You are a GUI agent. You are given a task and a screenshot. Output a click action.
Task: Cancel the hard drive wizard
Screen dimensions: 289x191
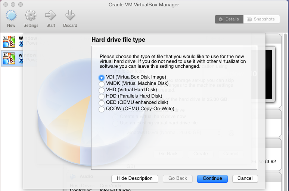click(x=245, y=178)
